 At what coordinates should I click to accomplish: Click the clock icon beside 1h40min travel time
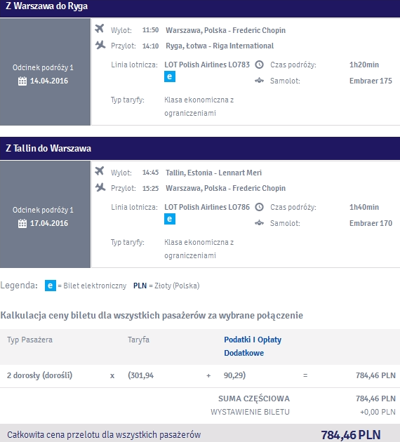tap(260, 207)
